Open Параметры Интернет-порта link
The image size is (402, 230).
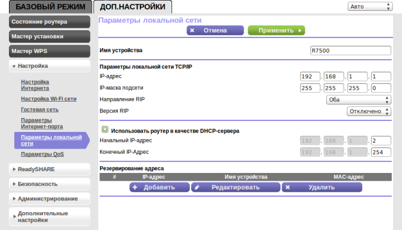(x=42, y=123)
